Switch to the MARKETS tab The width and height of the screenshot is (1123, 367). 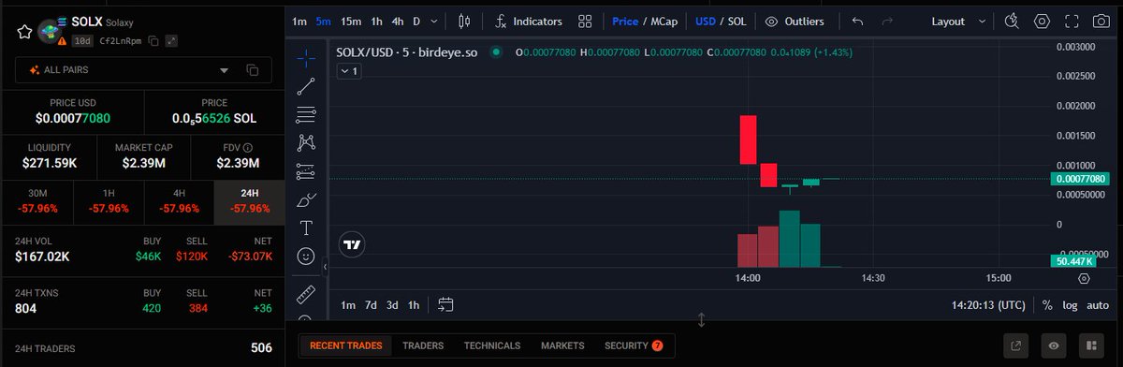(x=562, y=345)
